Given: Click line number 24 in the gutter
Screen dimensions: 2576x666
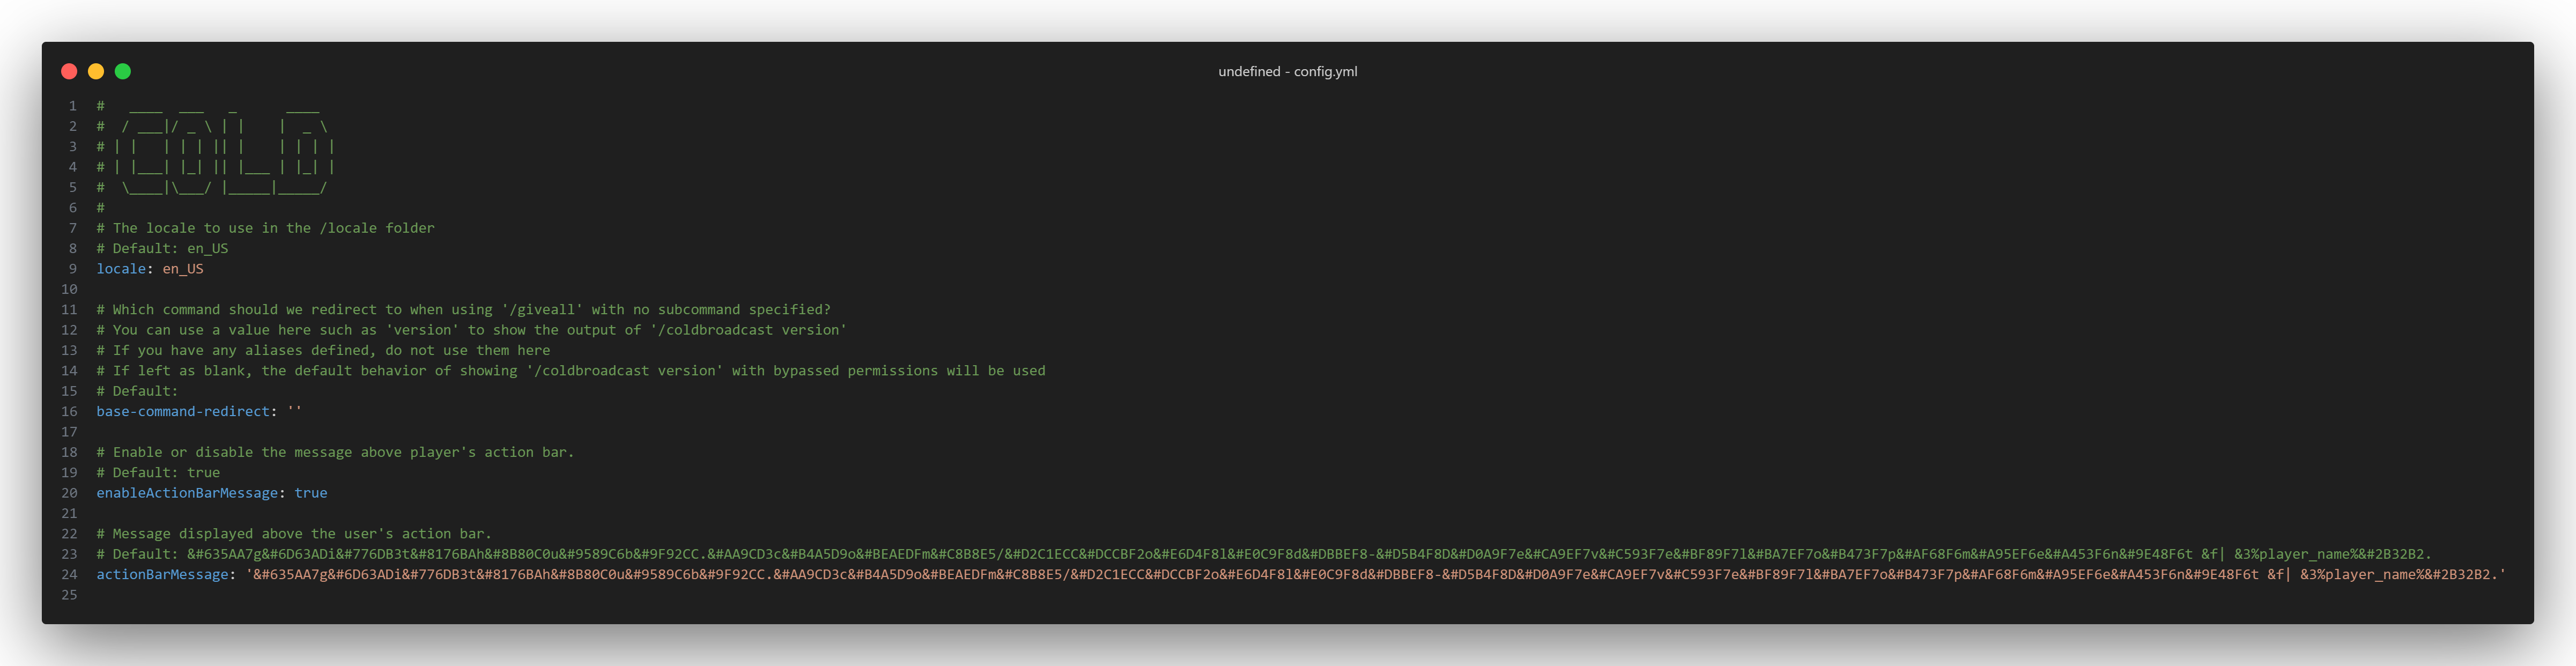Looking at the screenshot, I should point(69,575).
